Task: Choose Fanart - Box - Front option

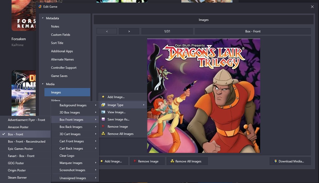Action: click(x=25, y=156)
